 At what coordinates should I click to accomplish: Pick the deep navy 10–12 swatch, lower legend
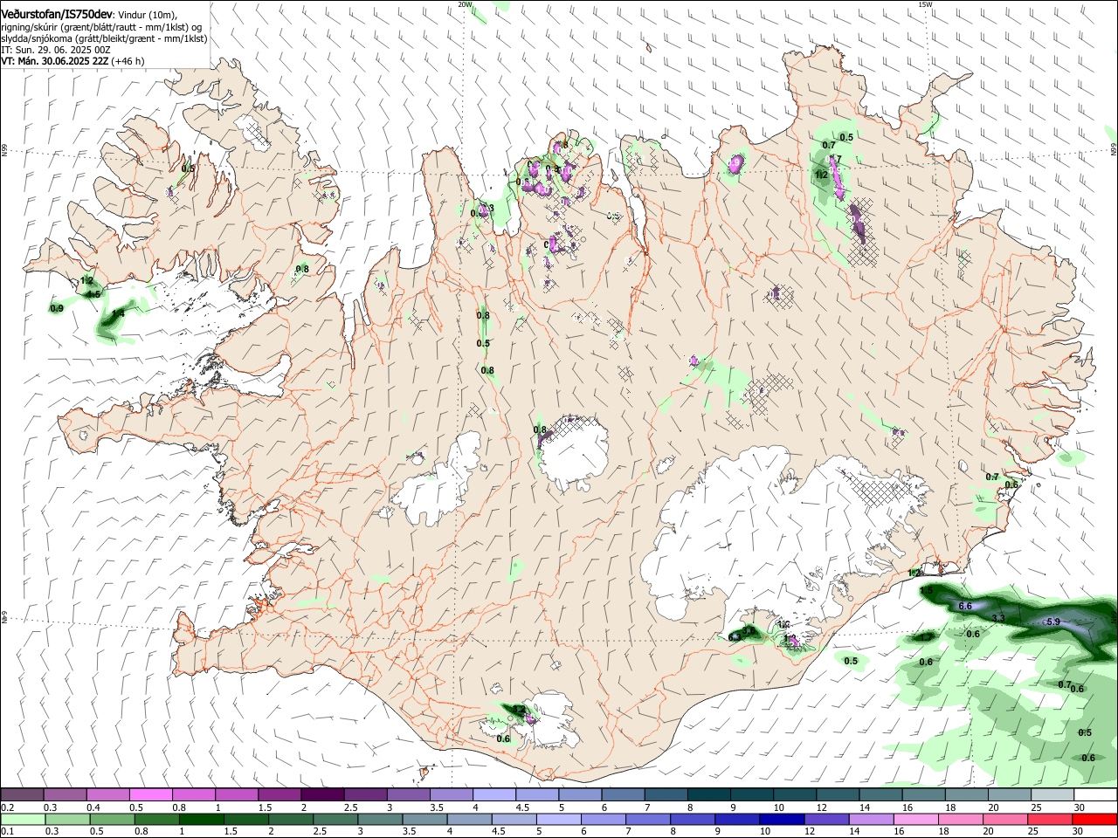click(782, 820)
